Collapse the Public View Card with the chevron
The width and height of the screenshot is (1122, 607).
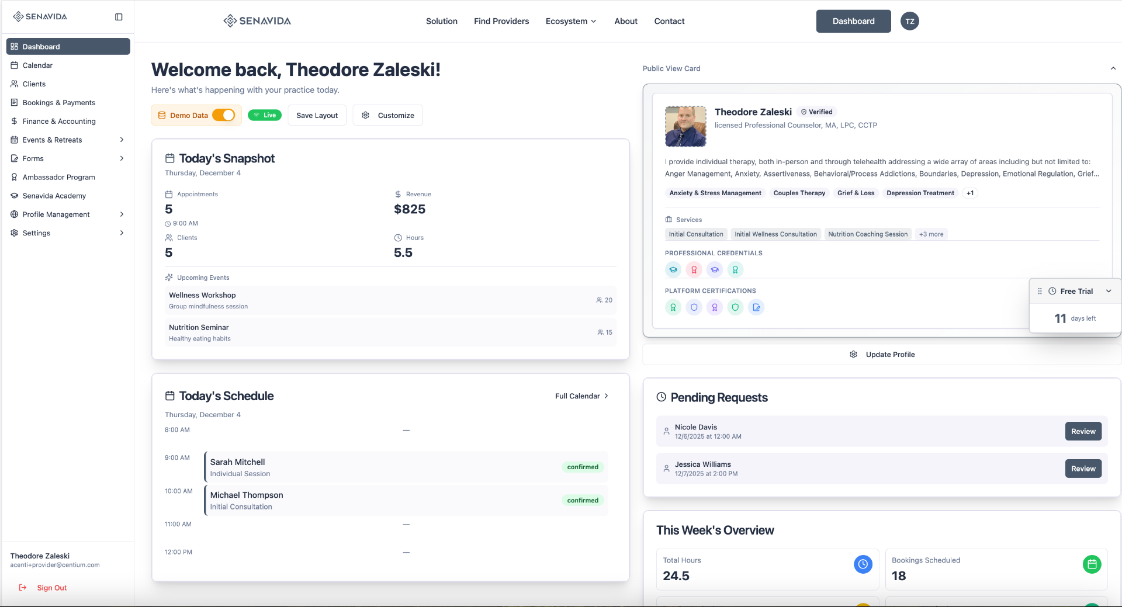click(1113, 68)
